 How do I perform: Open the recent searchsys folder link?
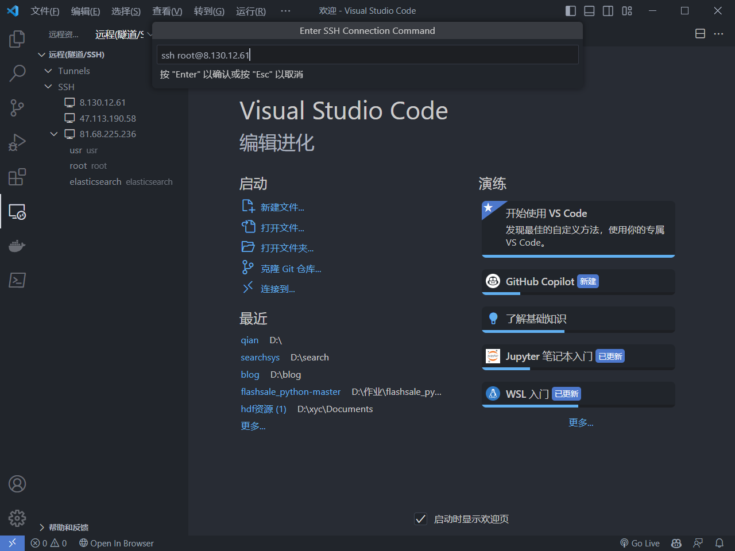(x=260, y=357)
